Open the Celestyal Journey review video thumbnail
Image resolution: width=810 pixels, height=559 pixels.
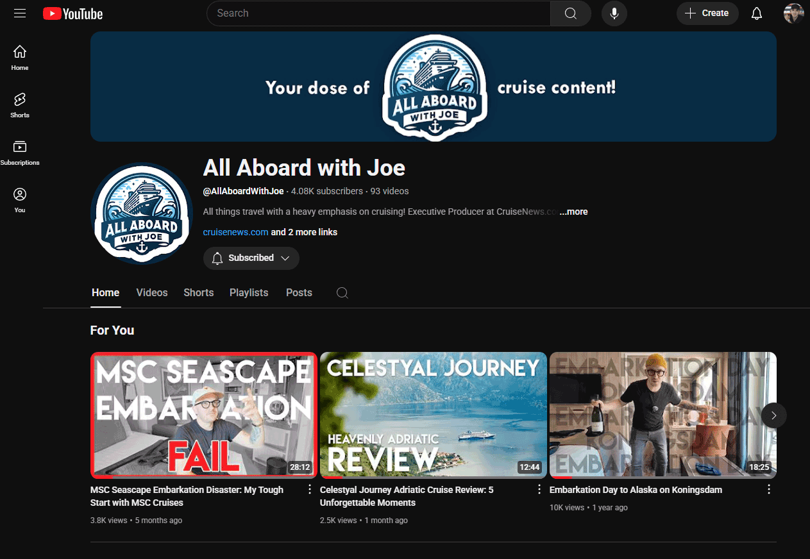433,415
